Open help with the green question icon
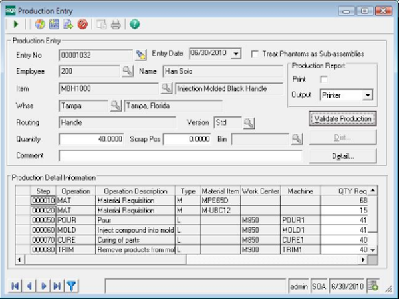The width and height of the screenshot is (399, 299). pyautogui.click(x=134, y=24)
